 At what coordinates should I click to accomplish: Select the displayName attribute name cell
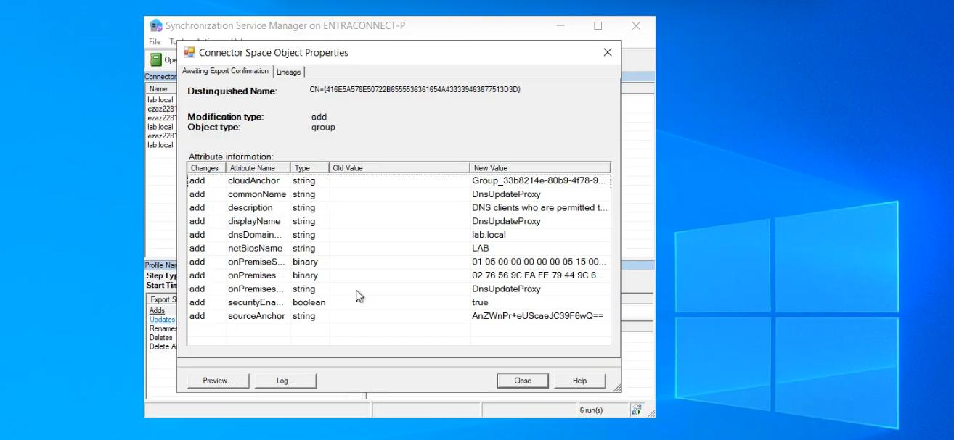254,221
